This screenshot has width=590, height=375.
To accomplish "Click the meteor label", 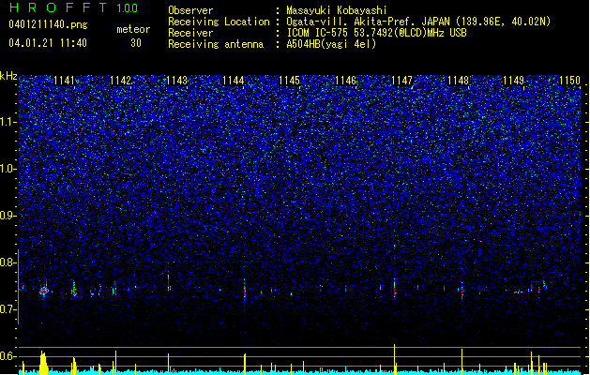I will [x=133, y=29].
